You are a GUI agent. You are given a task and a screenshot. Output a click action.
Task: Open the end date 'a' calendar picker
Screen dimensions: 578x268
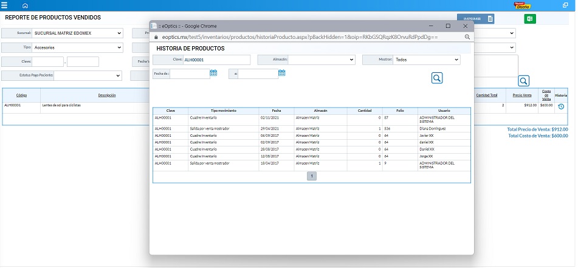coord(282,73)
